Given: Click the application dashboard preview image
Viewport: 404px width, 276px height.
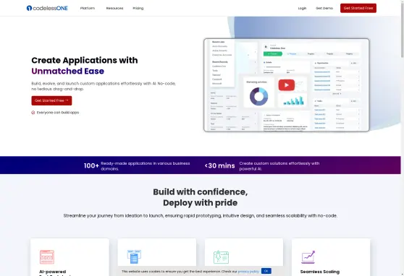Looking at the screenshot, I should (286, 85).
